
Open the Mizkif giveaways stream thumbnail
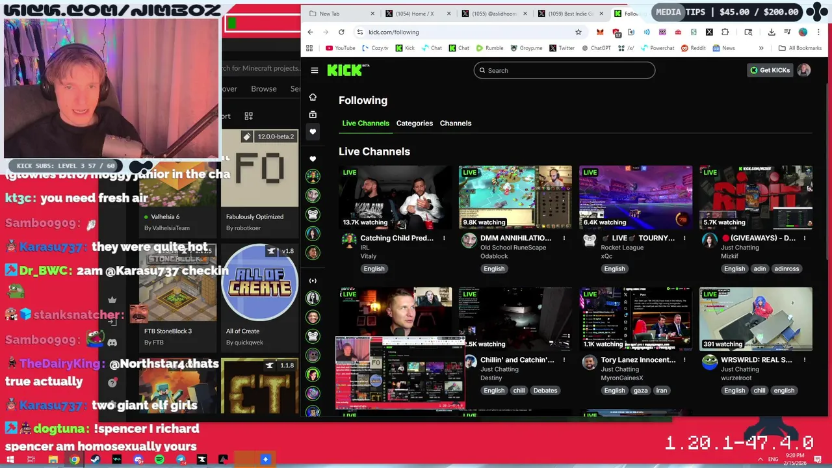(756, 197)
